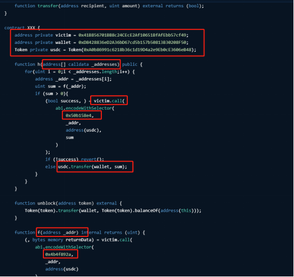The height and width of the screenshot is (277, 294).
Task: Click the selector value 0x50b158e4
Action: (x=79, y=115)
